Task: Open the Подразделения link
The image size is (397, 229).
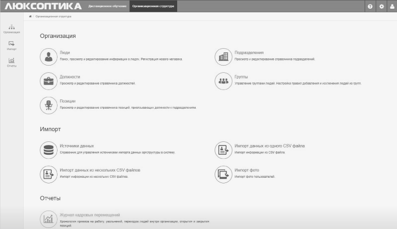Action: (249, 53)
